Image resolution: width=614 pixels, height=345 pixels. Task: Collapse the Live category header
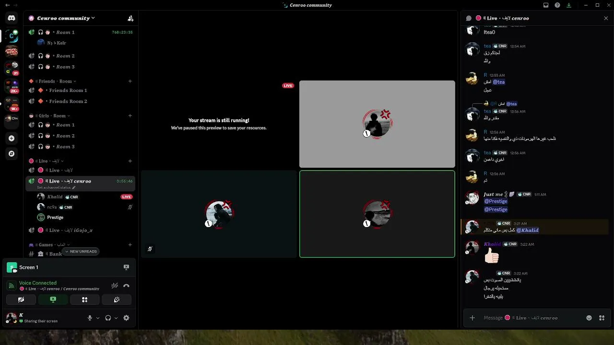(46, 161)
